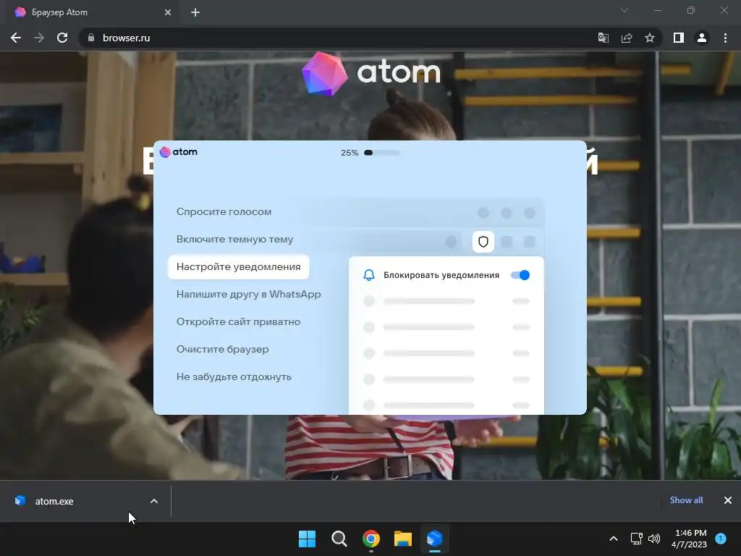Image resolution: width=741 pixels, height=556 pixels.
Task: Open File Explorer from taskbar
Action: pos(403,539)
